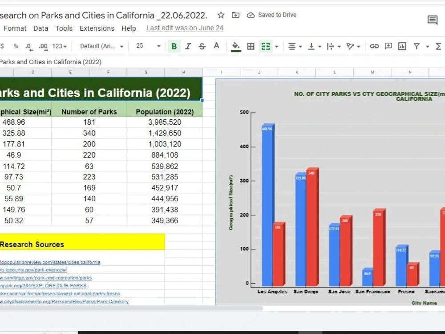Toggle strikethrough formatting
Viewport: 445px width, 334px height.
[x=202, y=46]
